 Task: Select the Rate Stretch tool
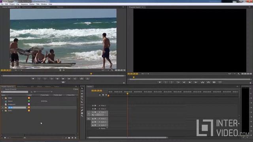click(82, 99)
